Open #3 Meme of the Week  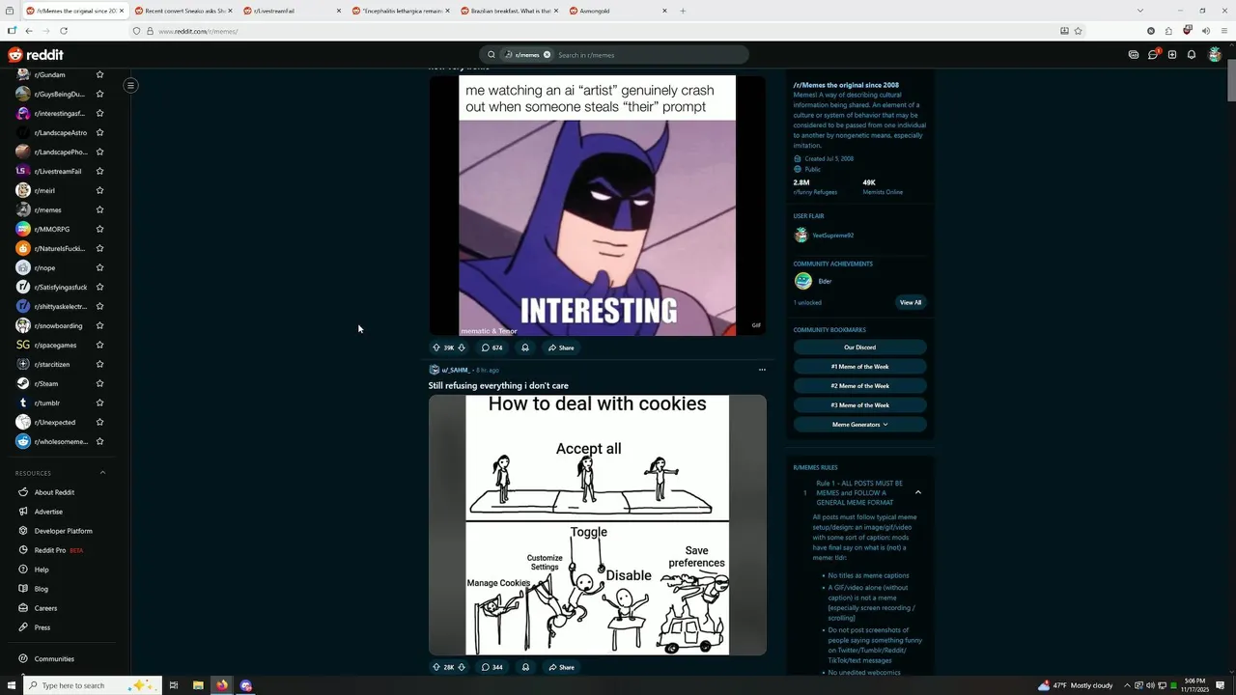(859, 405)
